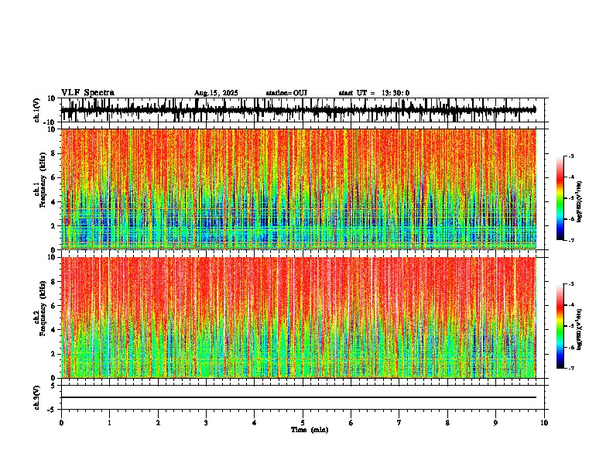Click the "-7" label on ch.2 colorbar
This screenshot has width=613, height=474.
571,368
